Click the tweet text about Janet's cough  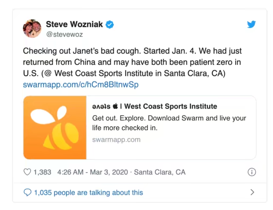pos(132,62)
